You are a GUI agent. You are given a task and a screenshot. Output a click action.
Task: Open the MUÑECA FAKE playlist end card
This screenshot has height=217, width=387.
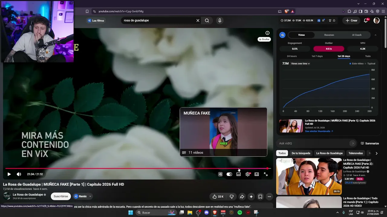tap(223, 132)
